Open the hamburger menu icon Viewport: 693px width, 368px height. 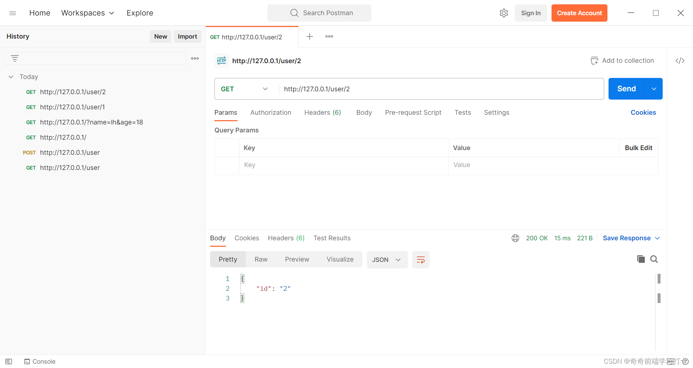coord(13,13)
